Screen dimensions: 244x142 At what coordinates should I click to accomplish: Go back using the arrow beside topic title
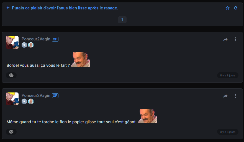point(8,8)
